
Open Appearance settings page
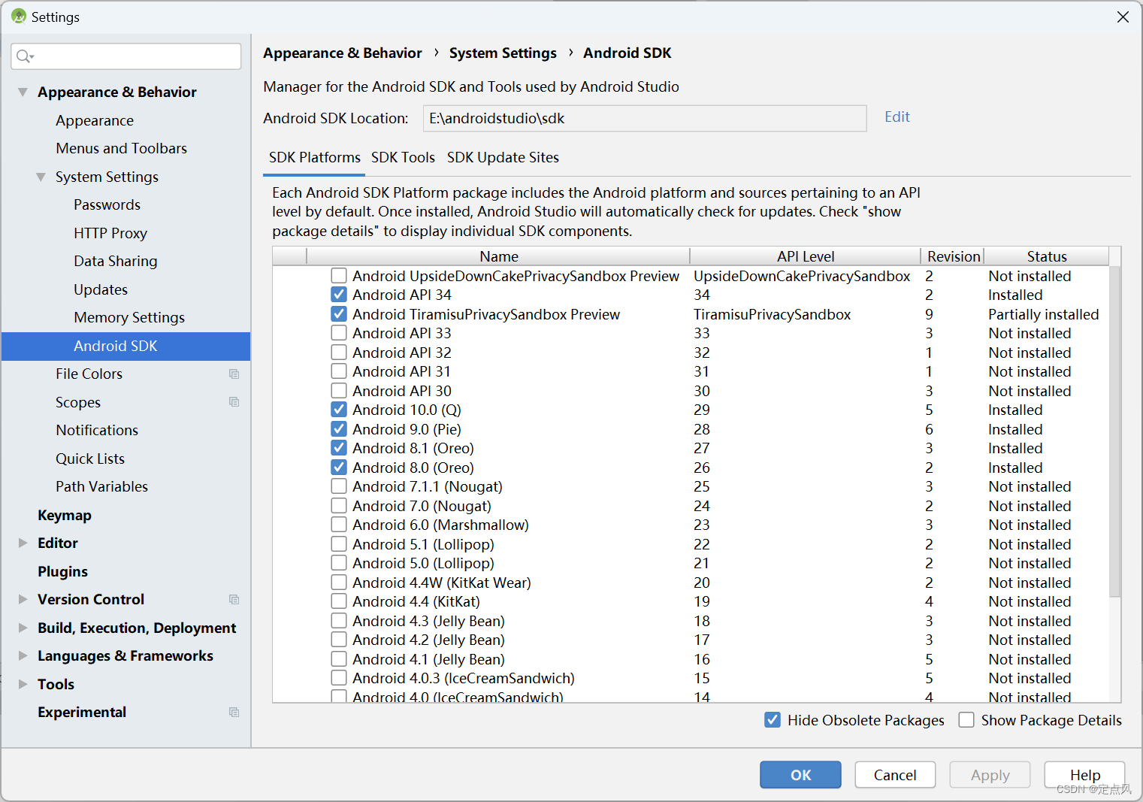coord(95,120)
